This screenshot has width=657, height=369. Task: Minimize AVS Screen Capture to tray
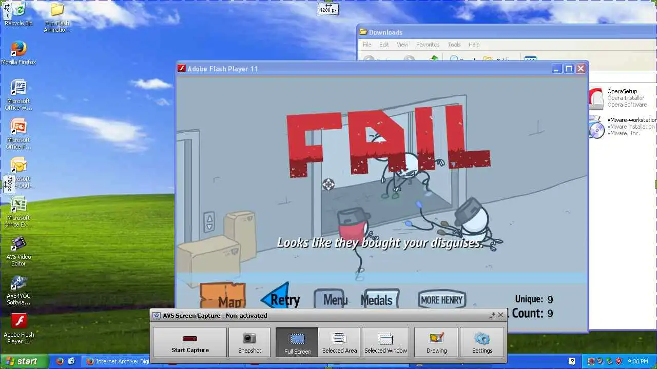tap(493, 315)
